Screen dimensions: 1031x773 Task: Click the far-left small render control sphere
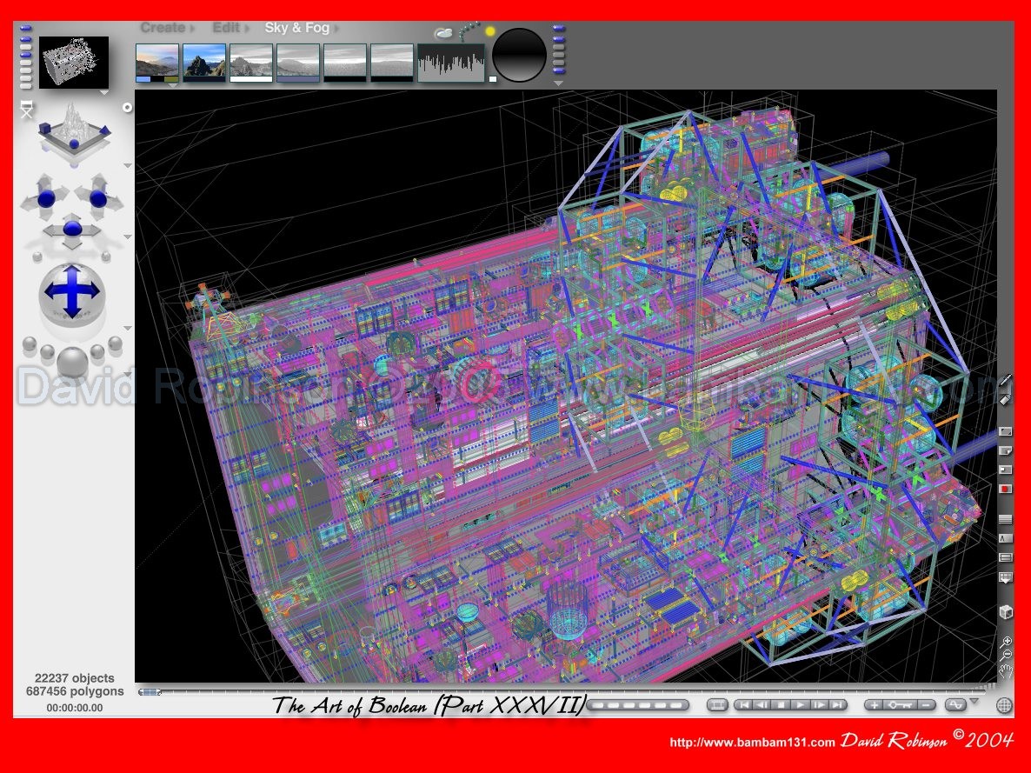[30, 344]
